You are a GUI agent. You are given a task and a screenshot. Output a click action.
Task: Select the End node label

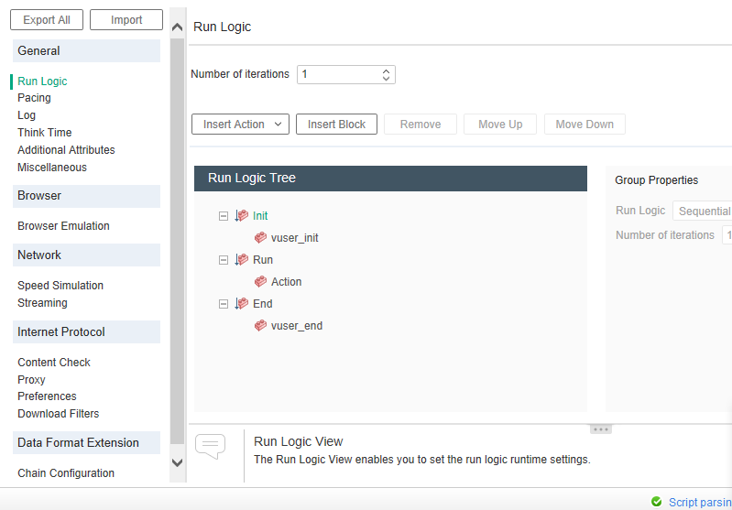[x=262, y=304]
